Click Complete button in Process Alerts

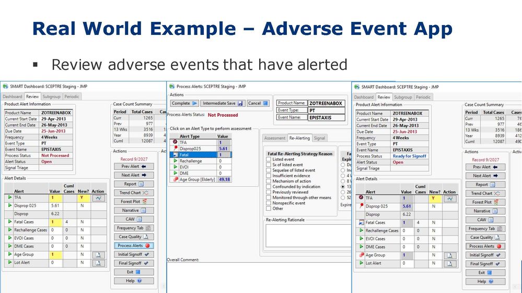[x=184, y=103]
